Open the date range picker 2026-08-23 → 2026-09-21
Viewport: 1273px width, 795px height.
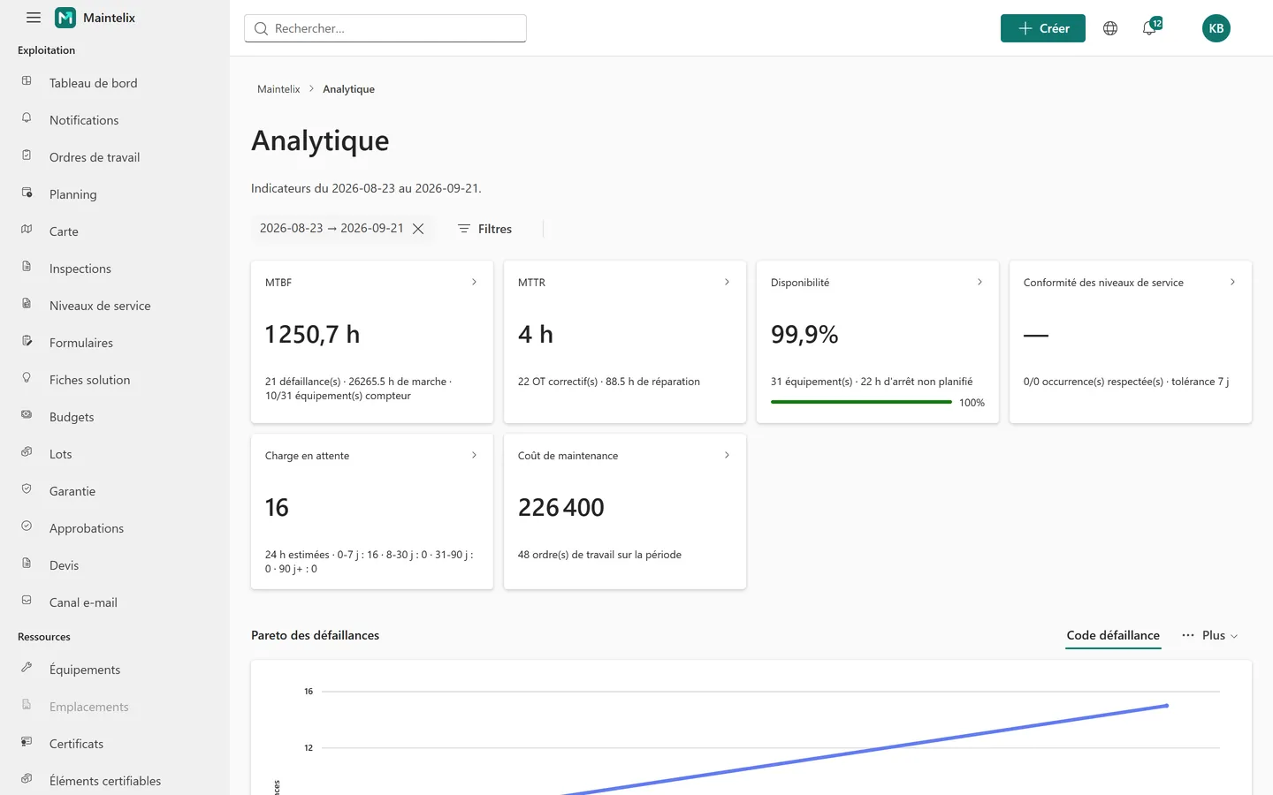(x=332, y=228)
